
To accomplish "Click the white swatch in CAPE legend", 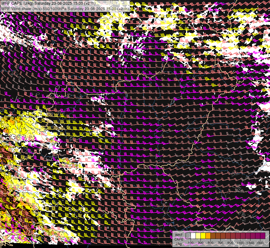I will point(193,236).
